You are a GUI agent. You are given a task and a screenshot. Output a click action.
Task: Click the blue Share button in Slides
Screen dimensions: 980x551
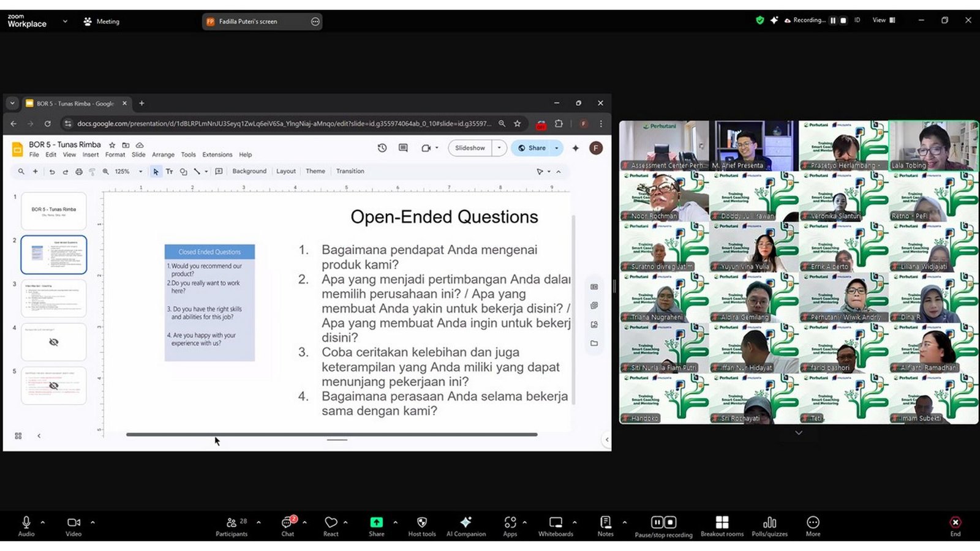point(532,148)
